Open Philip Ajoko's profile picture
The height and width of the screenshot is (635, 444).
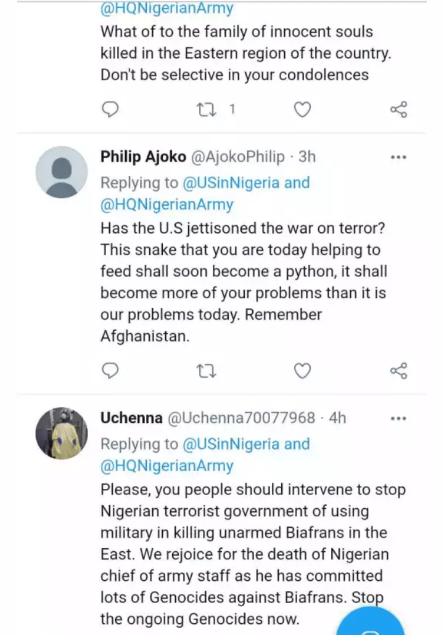[62, 172]
